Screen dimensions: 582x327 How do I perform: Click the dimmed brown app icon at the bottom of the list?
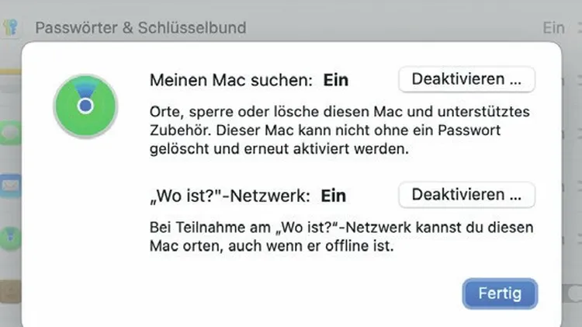10,292
